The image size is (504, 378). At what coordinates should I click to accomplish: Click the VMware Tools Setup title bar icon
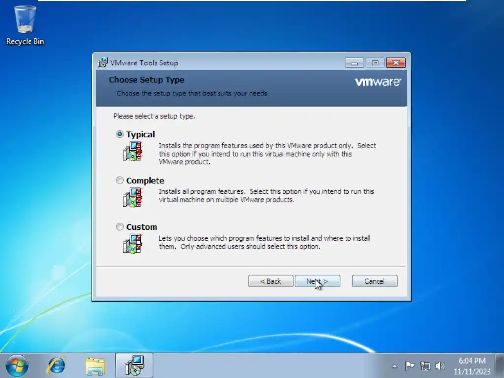tap(103, 63)
